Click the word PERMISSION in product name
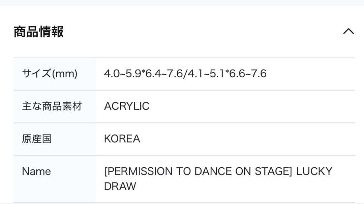The image size is (364, 204). pos(140,171)
